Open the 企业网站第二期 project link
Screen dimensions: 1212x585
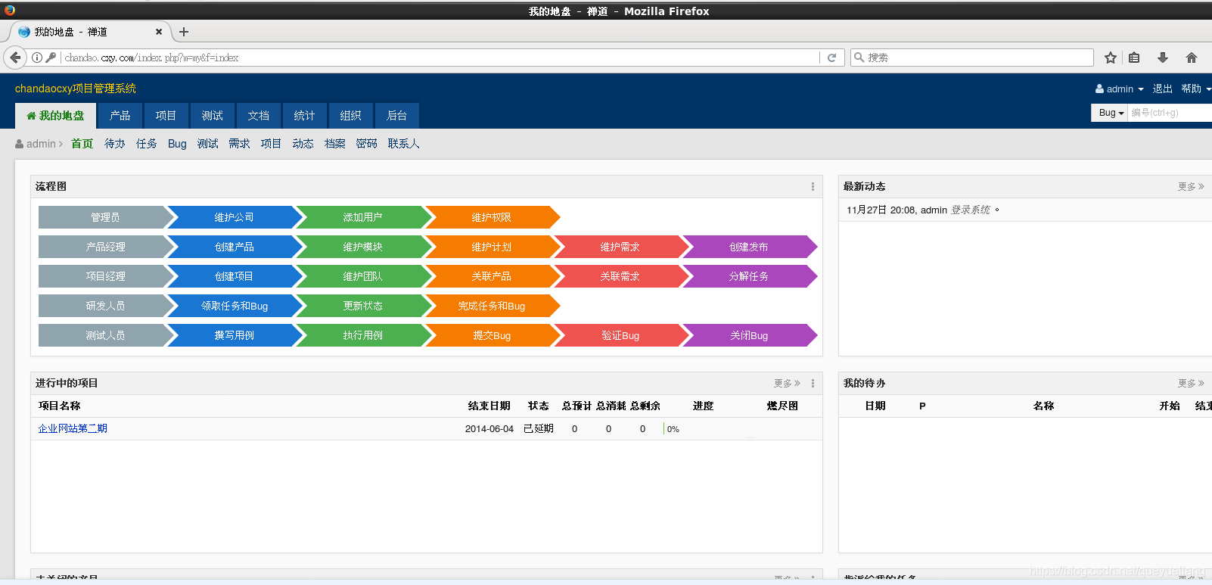click(x=73, y=428)
